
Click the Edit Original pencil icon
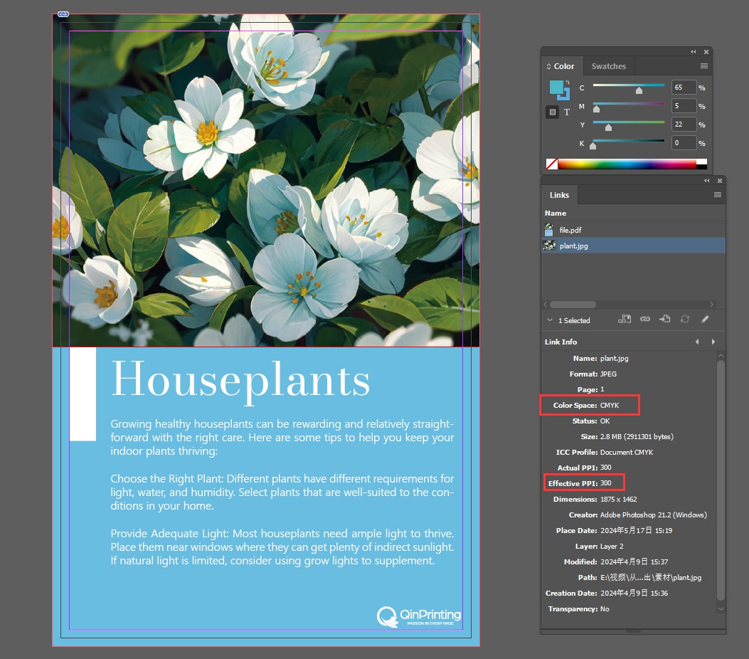click(x=705, y=320)
